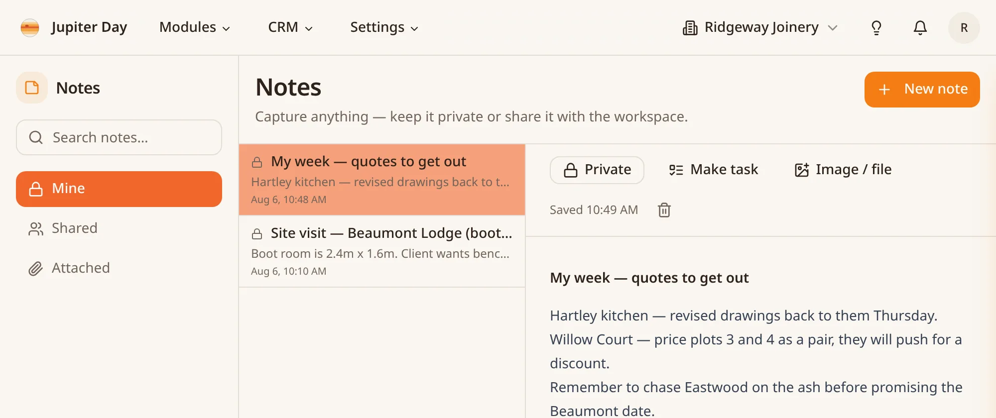
Task: Open the My week — quotes note
Action: [x=382, y=180]
